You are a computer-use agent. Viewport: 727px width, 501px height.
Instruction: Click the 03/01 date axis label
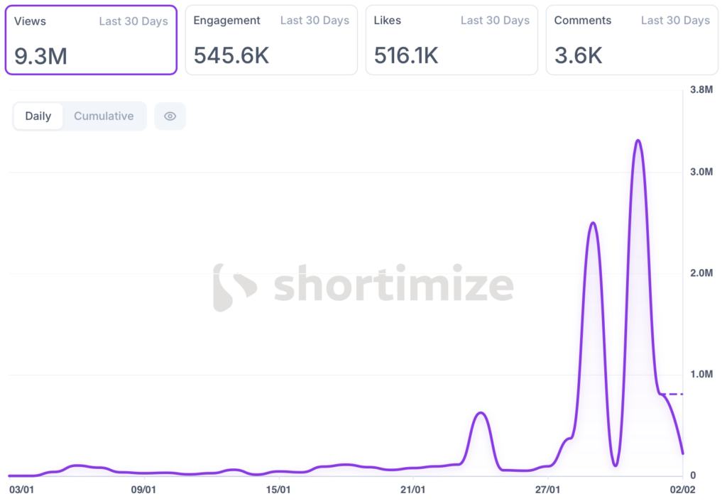click(21, 490)
